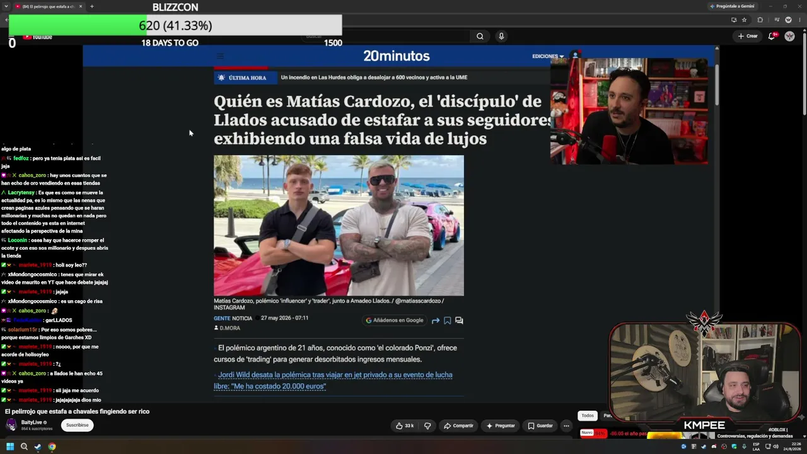
Task: Click the video title text below player
Action: pos(78,412)
